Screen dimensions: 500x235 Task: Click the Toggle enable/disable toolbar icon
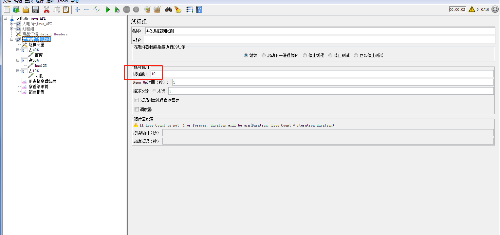96,10
